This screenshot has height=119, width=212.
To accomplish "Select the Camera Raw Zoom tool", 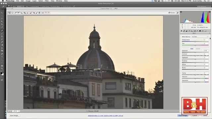I will (x=9, y=13).
